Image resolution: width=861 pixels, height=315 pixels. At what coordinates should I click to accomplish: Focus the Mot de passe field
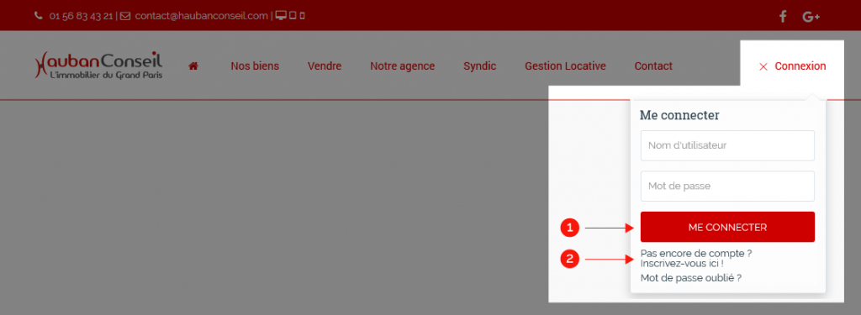(x=727, y=186)
